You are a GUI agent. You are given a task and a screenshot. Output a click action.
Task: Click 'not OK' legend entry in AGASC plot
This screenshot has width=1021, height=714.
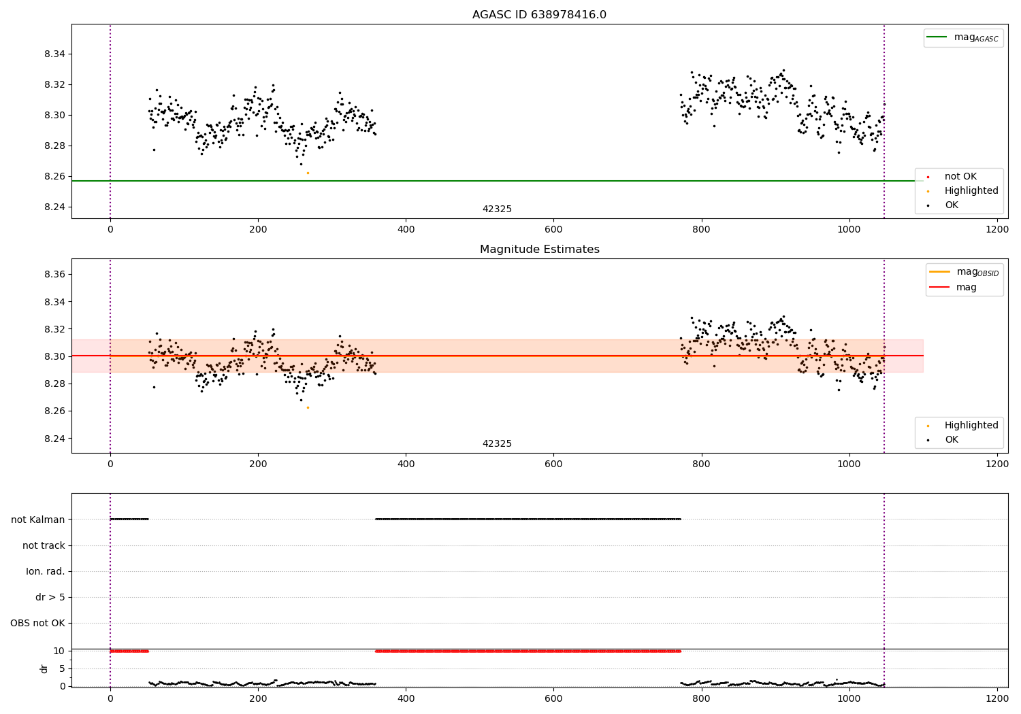click(x=959, y=177)
